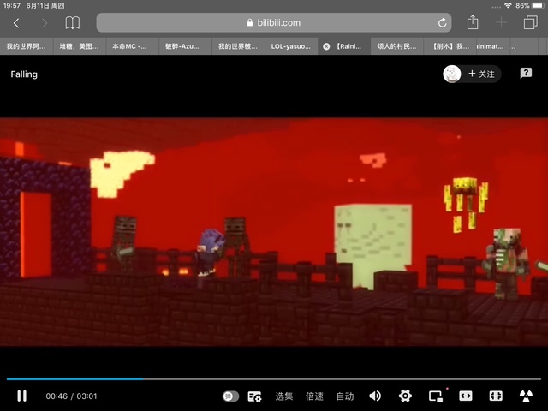
Task: Tap the bilibili.com address bar
Action: (274, 23)
